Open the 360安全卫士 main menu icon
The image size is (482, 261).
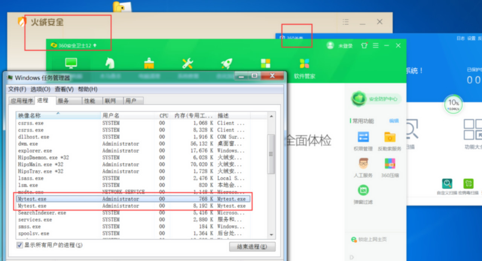pos(375,46)
